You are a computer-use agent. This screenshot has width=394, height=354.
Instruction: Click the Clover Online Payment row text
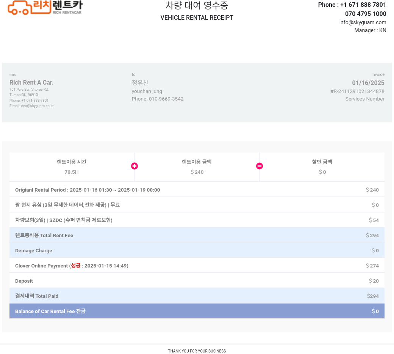tap(72, 266)
